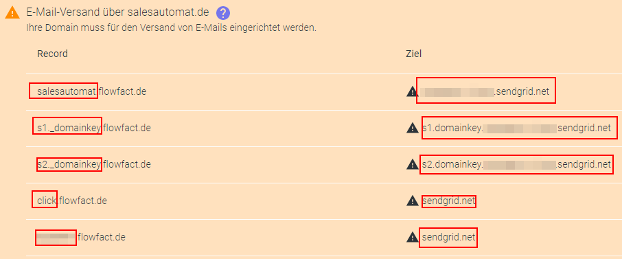This screenshot has width=622, height=259.
Task: Click the Record column header
Action: point(52,54)
